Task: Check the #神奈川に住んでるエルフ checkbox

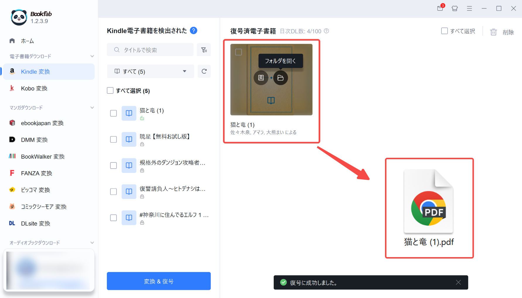Action: tap(113, 218)
